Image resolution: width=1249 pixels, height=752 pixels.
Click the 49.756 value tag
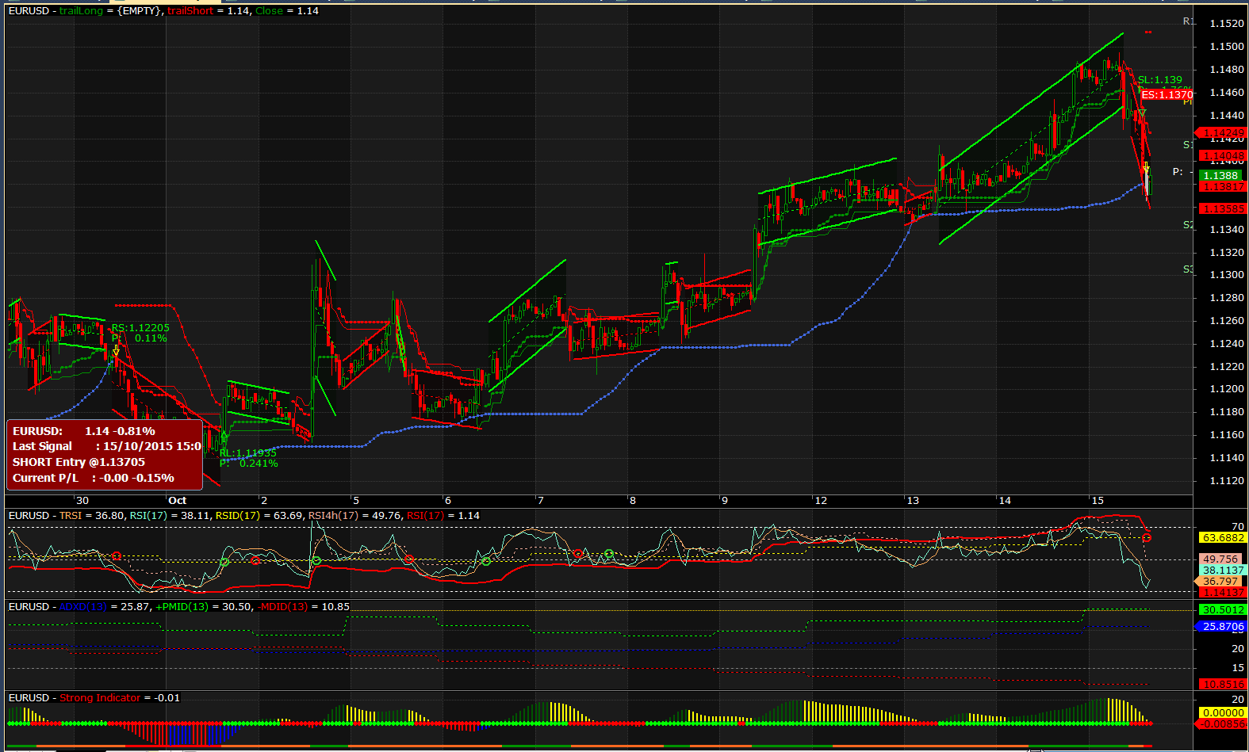click(x=1220, y=559)
